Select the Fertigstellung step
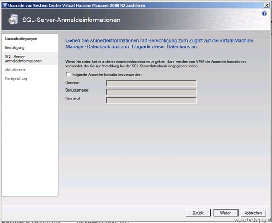Screen dimensions: 272x223 (16, 79)
